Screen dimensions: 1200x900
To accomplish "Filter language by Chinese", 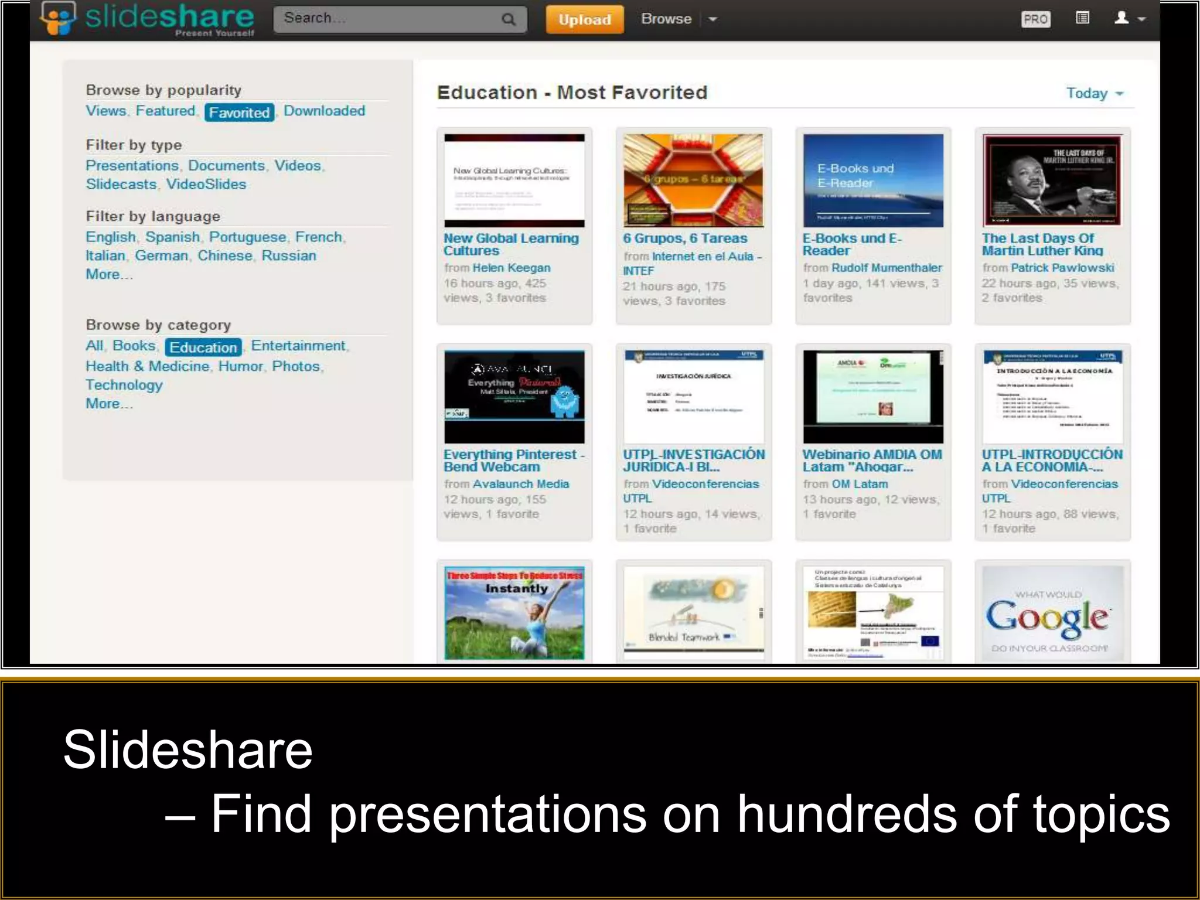I will coord(225,256).
